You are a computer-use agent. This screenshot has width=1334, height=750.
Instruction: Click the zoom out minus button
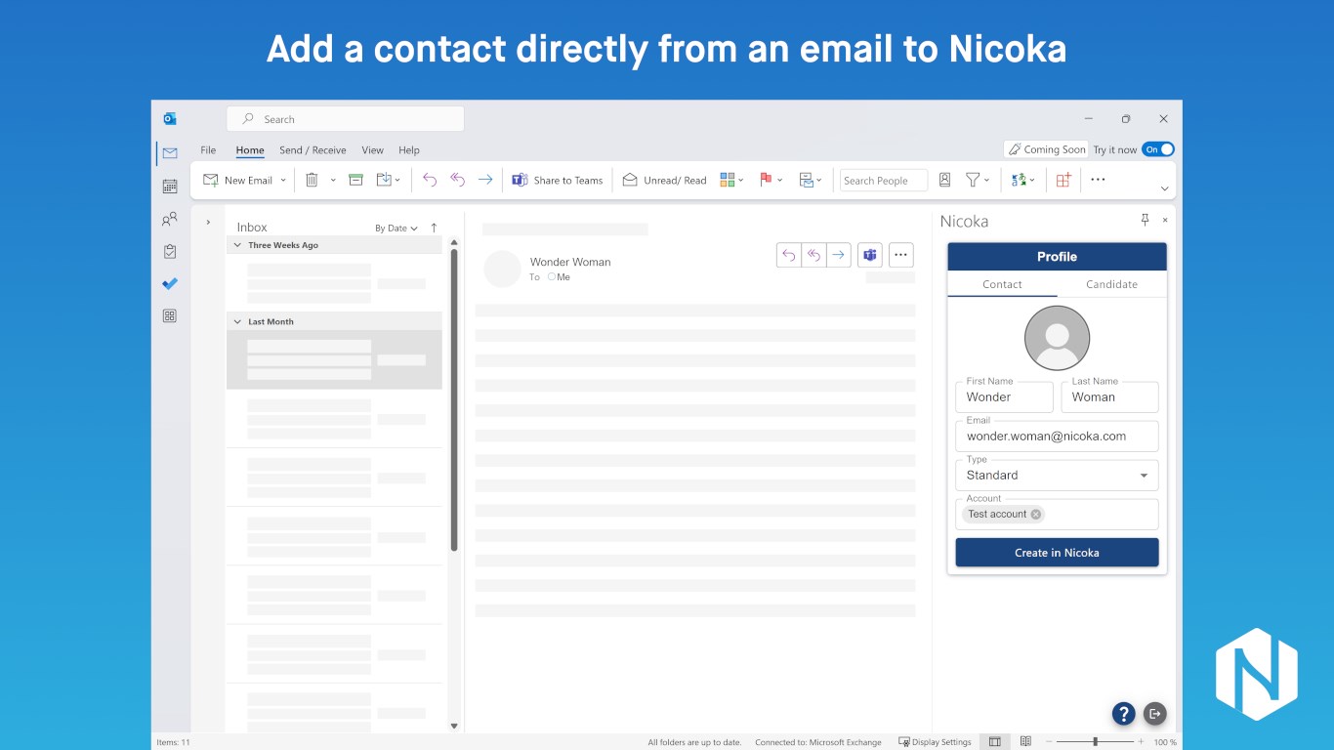pos(1050,742)
